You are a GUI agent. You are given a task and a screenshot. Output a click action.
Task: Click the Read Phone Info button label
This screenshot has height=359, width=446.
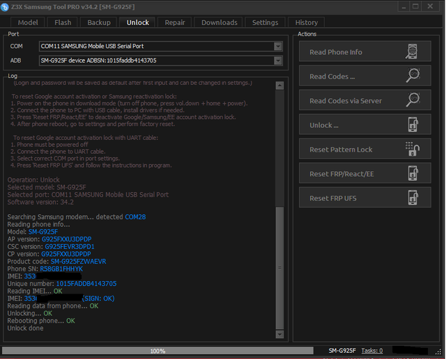pyautogui.click(x=336, y=52)
